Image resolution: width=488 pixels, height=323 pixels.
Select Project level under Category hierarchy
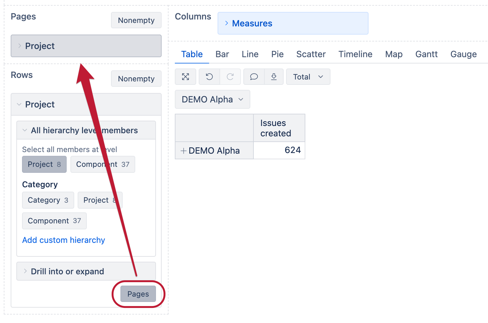tap(100, 200)
